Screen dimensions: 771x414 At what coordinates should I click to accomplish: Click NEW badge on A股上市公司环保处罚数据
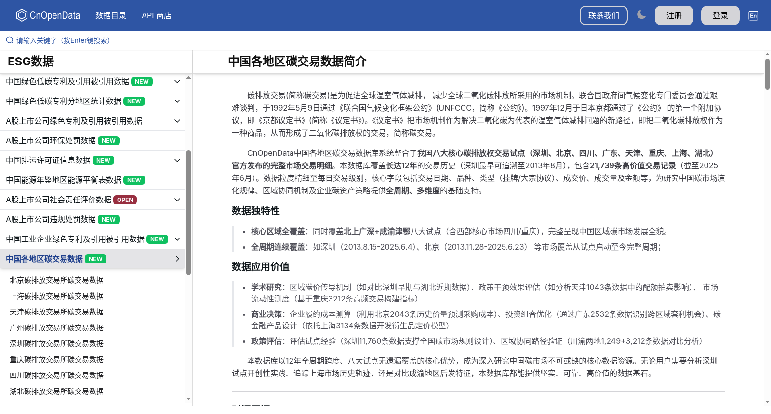click(x=108, y=141)
